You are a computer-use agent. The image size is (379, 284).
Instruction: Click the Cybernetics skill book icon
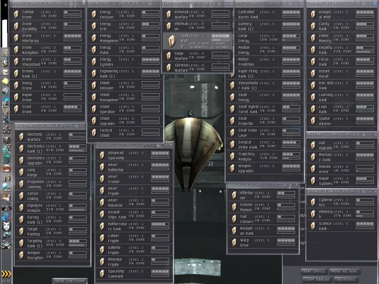[313, 202]
